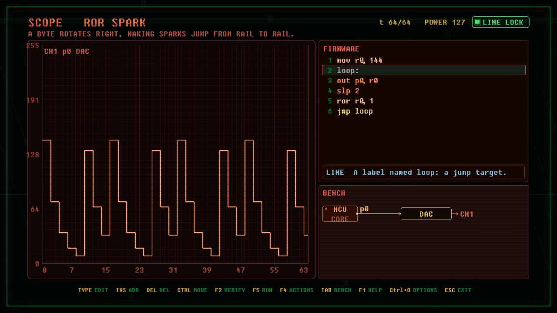Viewport: 557px width, 313px height.
Task: Switch to bench with TAB BENCH
Action: [336, 290]
